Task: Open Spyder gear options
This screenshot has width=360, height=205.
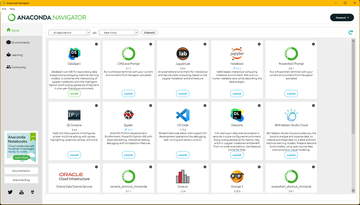Action: pyautogui.click(x=151, y=106)
